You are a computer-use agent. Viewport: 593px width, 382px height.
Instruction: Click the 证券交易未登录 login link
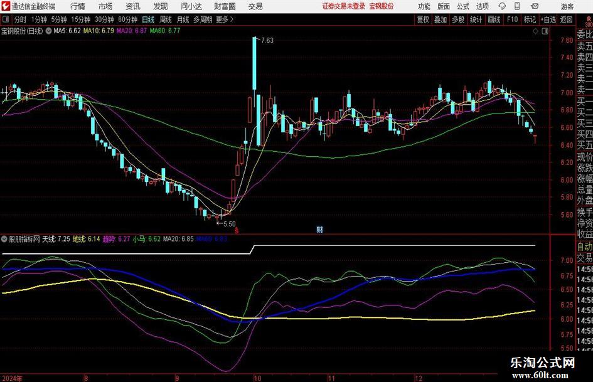[x=344, y=6]
